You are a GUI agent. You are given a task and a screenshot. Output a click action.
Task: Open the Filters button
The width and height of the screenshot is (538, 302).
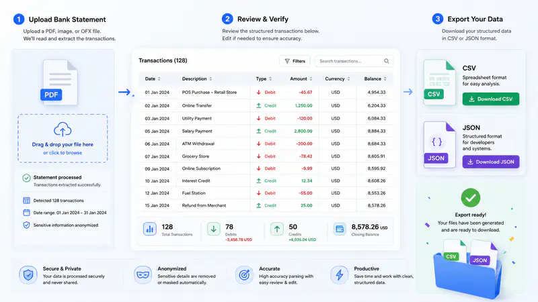tap(295, 61)
